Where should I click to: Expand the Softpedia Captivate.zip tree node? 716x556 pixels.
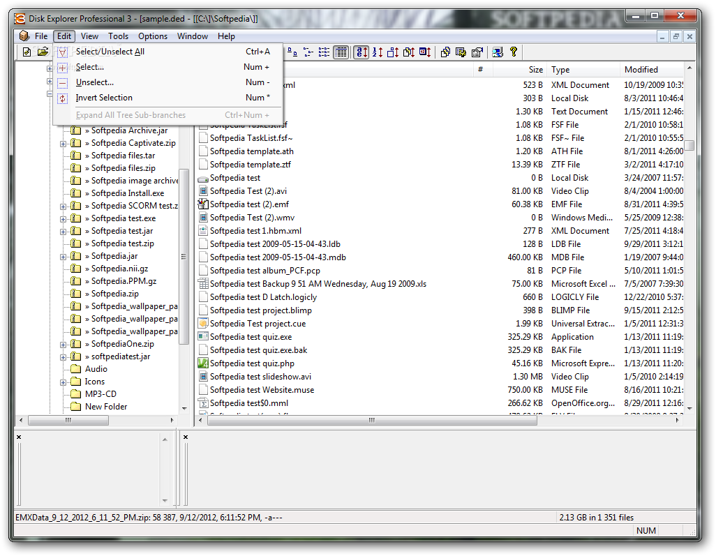point(63,144)
